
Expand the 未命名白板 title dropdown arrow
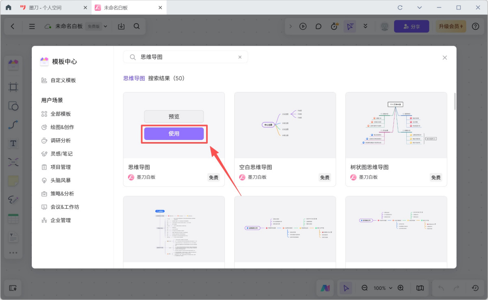pyautogui.click(x=106, y=26)
